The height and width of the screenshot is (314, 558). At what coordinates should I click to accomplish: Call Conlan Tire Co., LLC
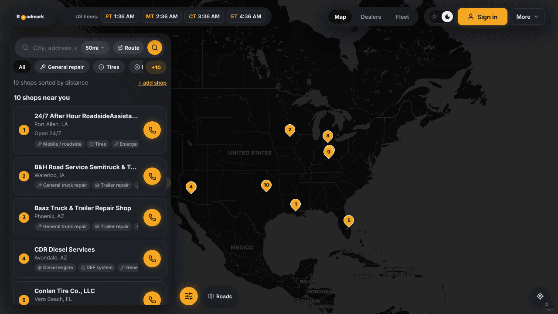(152, 299)
